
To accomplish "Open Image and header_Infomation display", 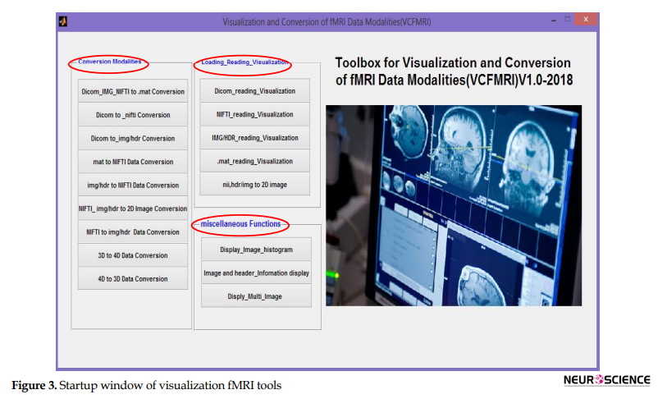I will 256,273.
